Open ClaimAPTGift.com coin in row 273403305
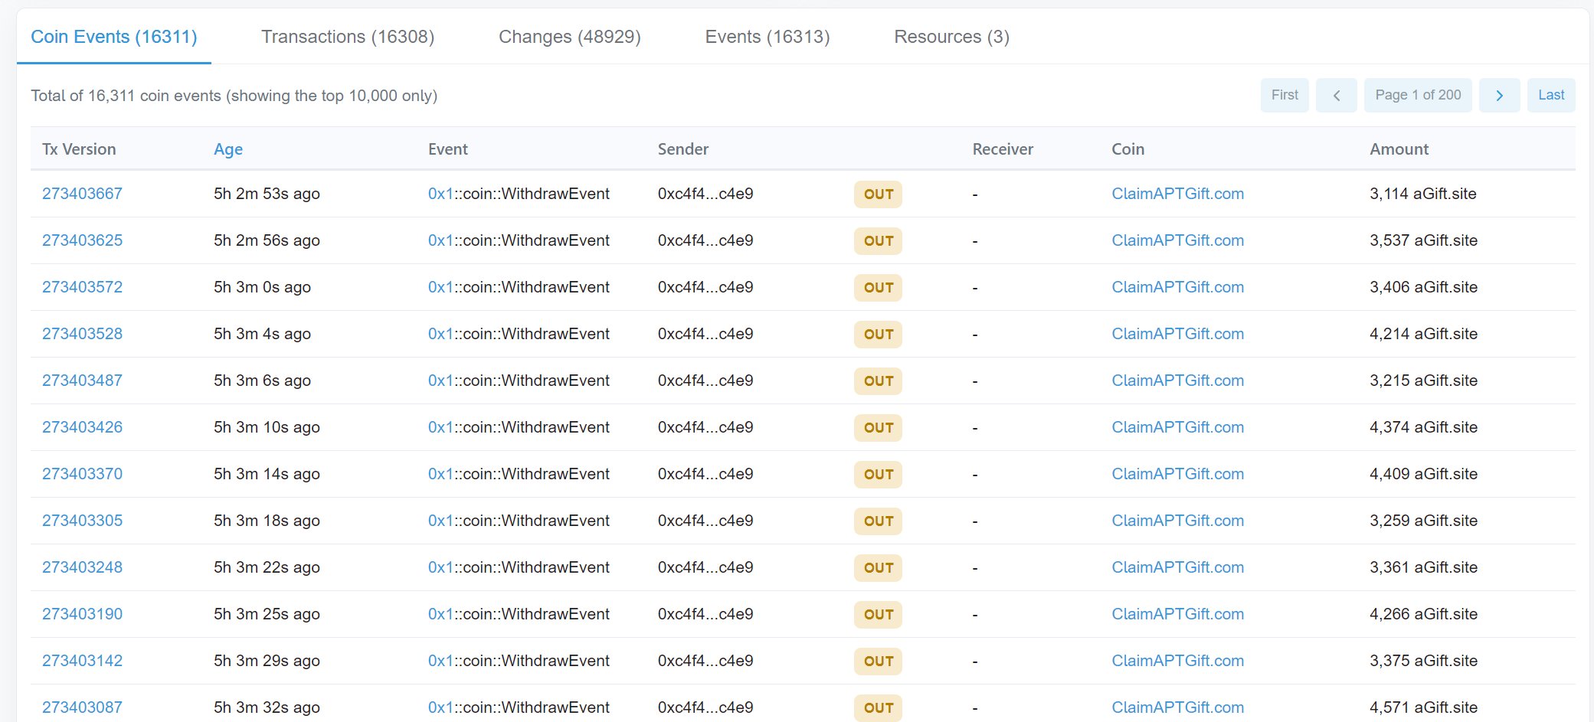 (1177, 521)
